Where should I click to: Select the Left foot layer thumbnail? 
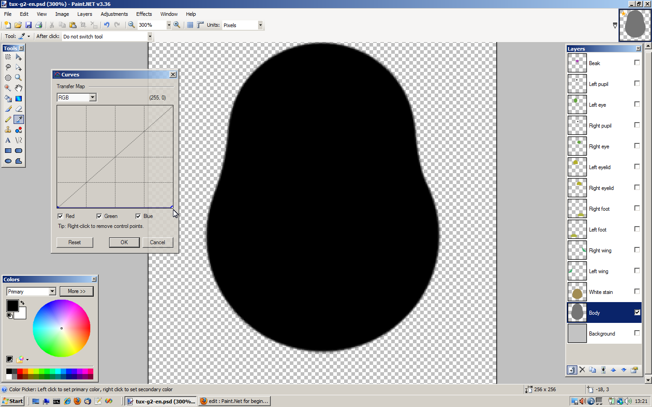tap(577, 229)
